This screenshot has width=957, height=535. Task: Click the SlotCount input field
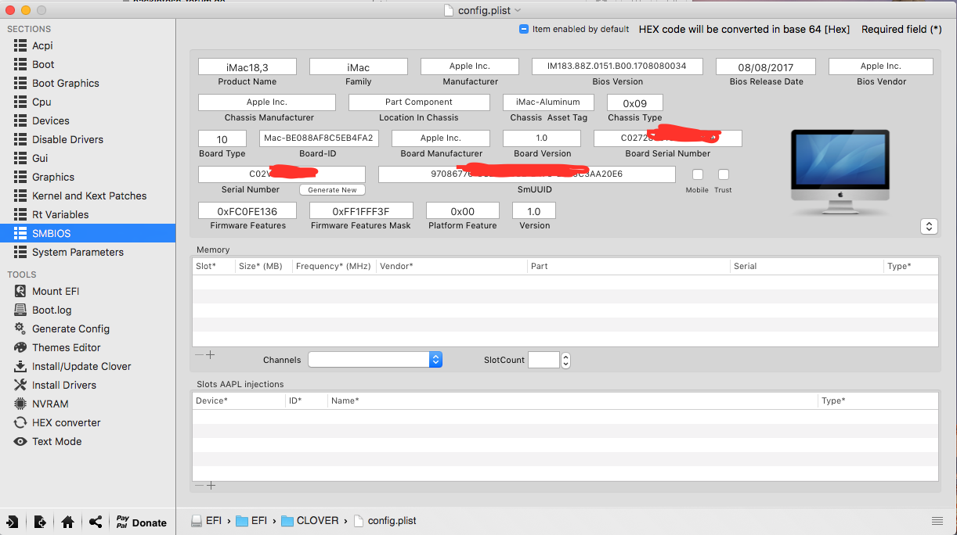(x=544, y=360)
